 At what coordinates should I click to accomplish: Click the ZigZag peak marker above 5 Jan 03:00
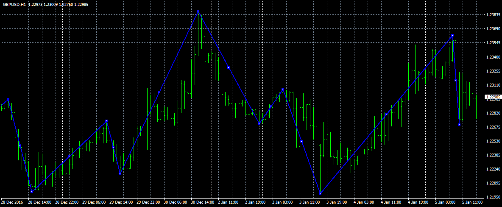453,35
